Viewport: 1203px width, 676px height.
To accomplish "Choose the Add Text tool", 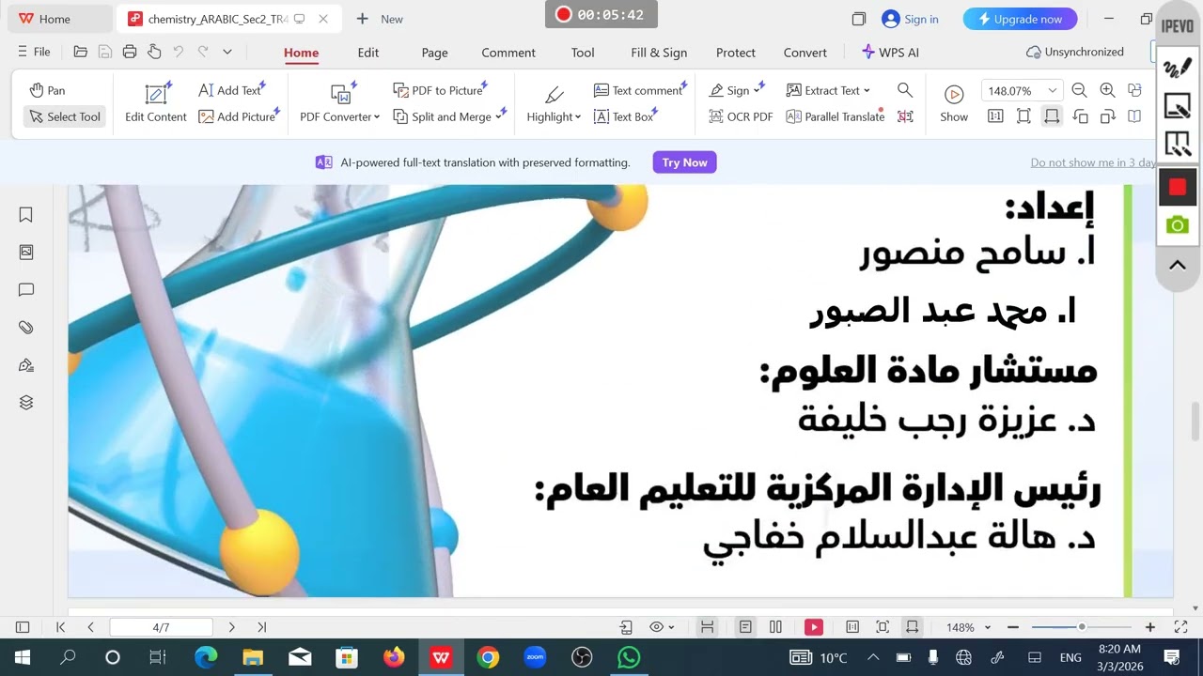I will (x=231, y=90).
